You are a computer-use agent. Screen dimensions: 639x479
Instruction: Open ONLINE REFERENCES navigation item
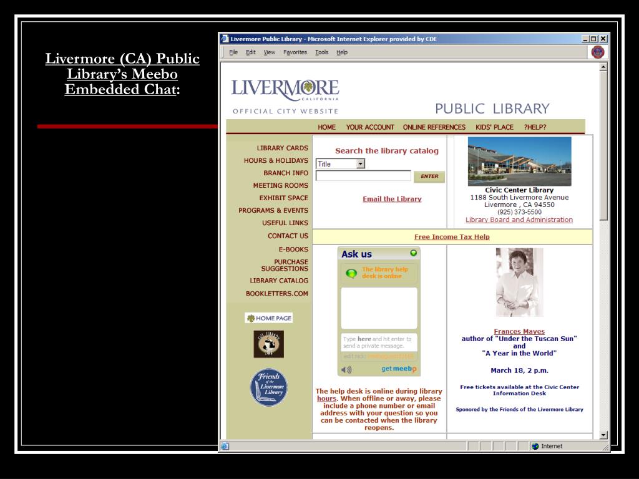[x=434, y=127]
